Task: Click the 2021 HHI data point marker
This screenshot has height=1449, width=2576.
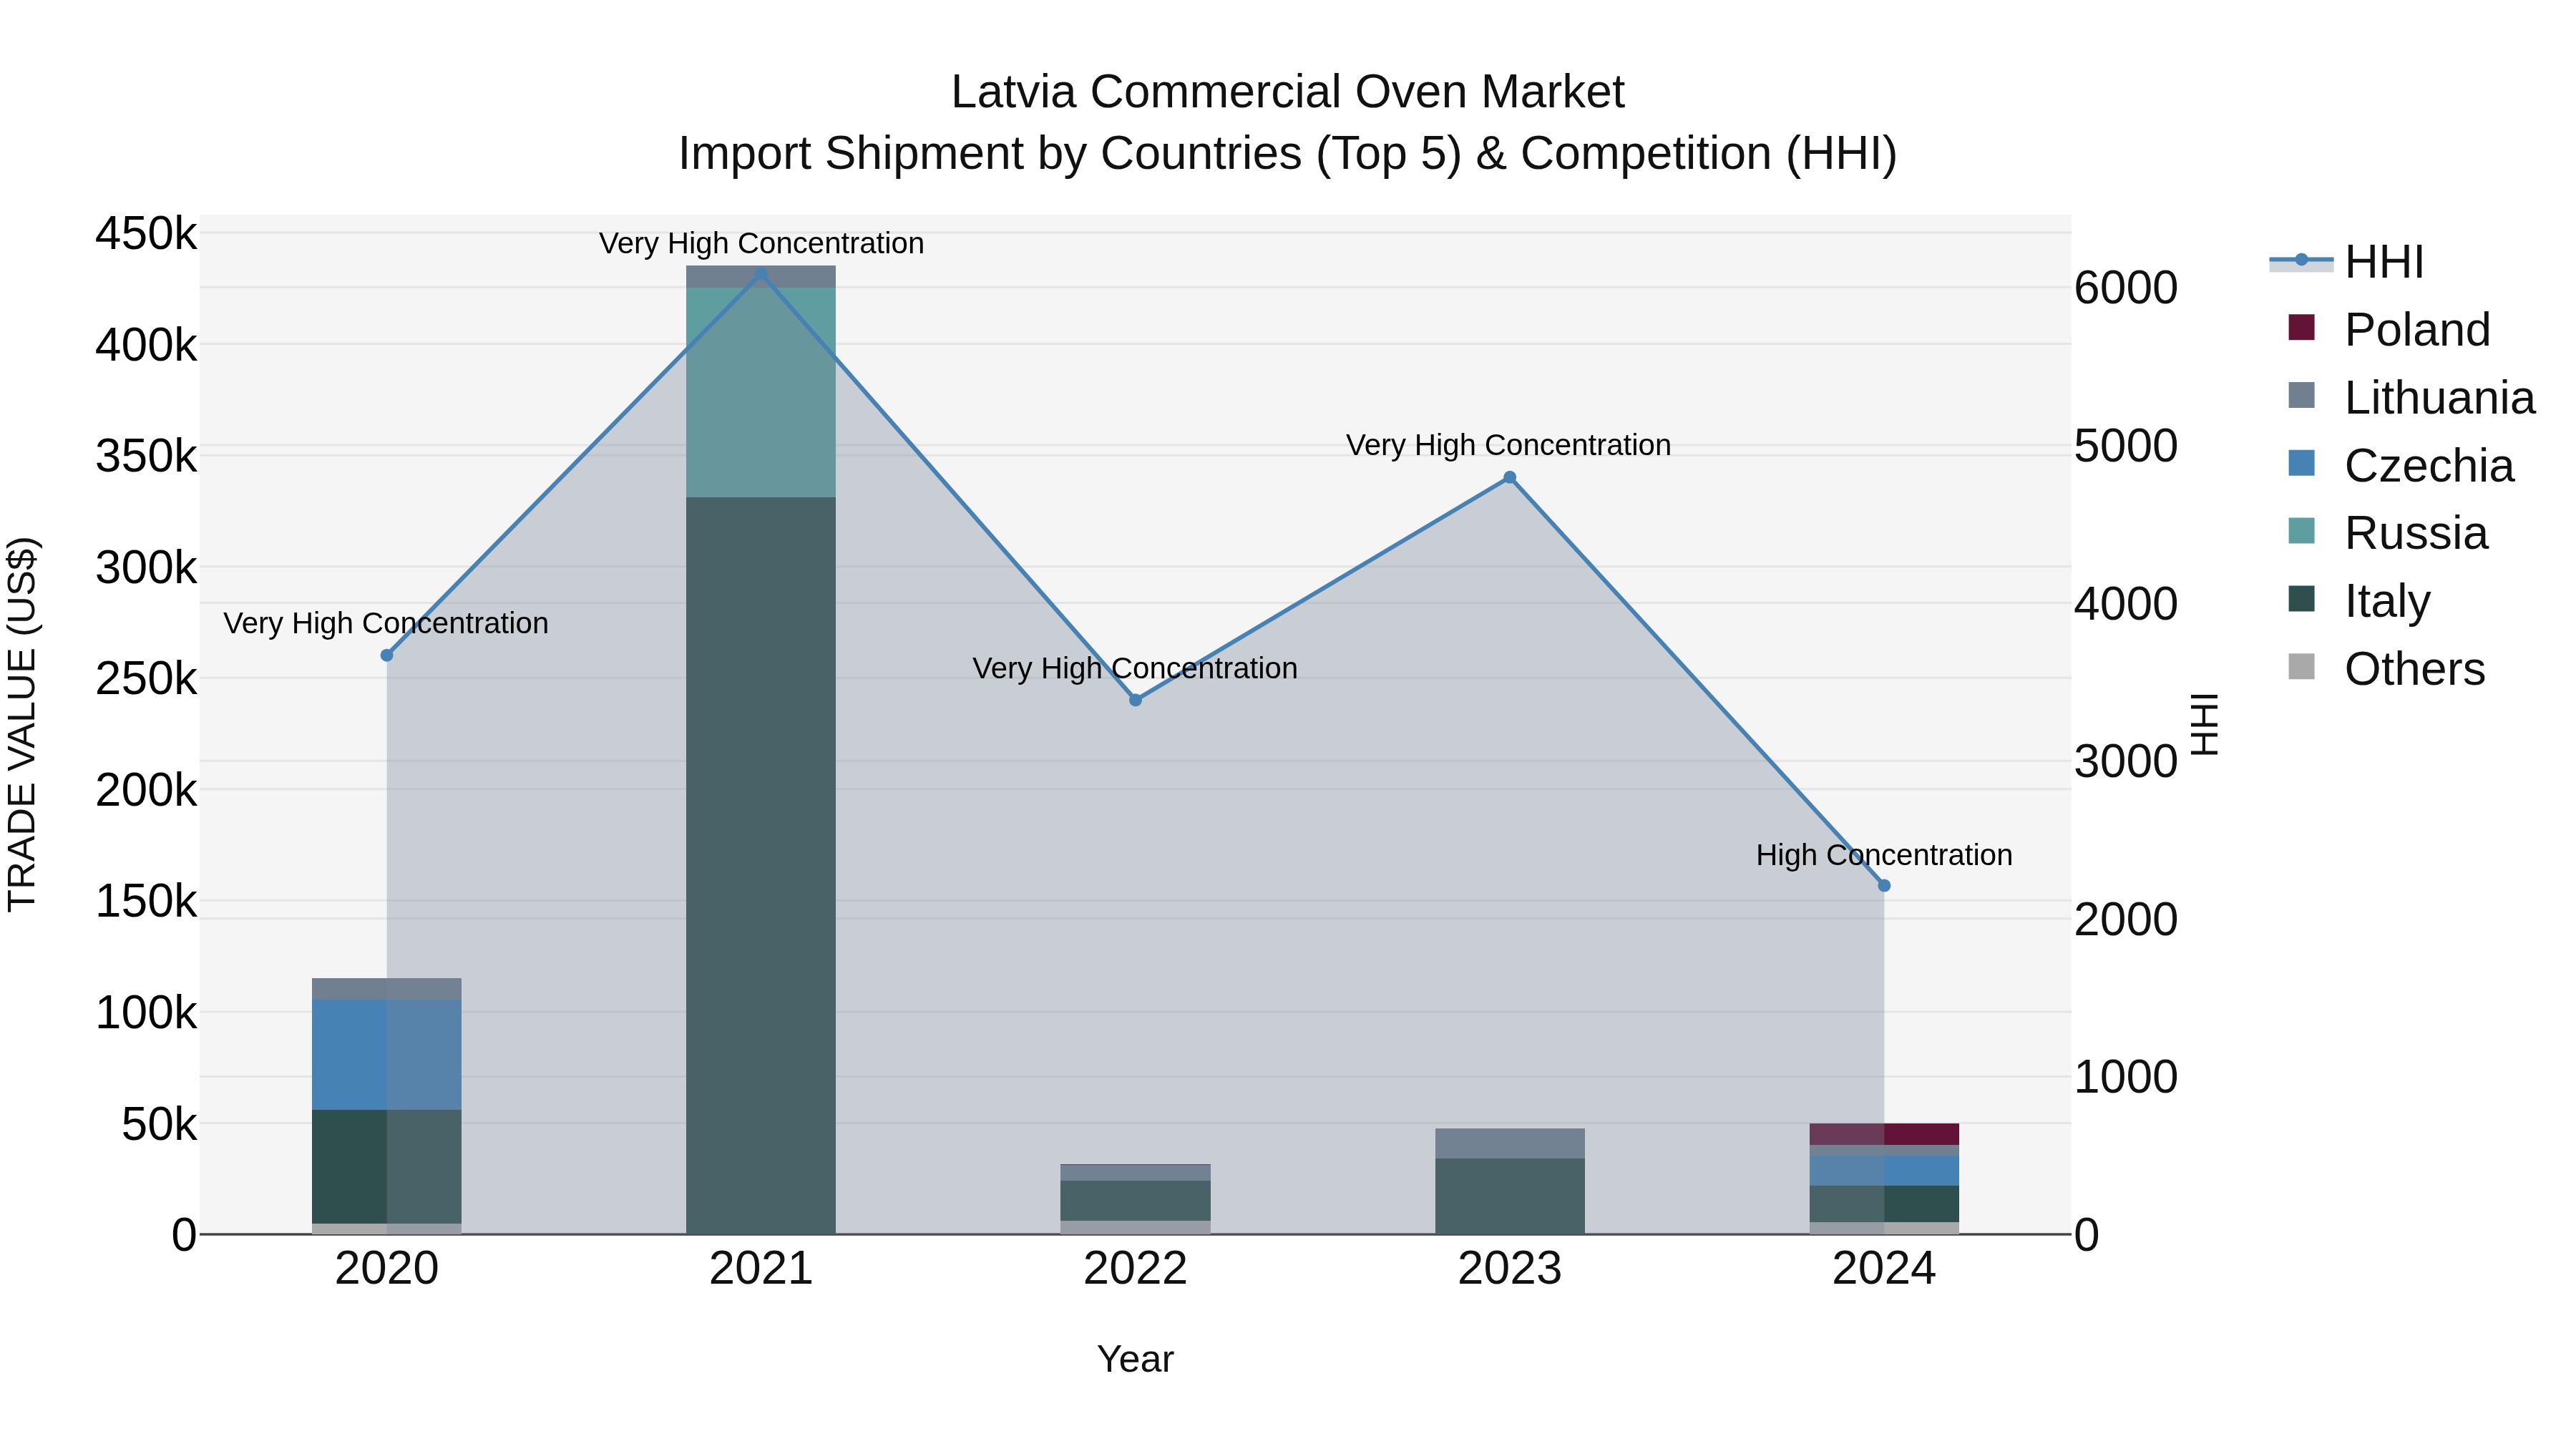Action: 761,273
